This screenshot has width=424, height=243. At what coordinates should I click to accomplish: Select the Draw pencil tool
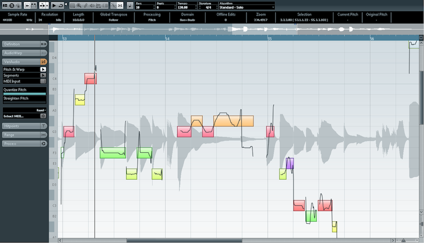pyautogui.click(x=85, y=5)
